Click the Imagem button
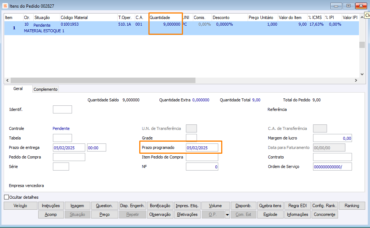 (x=77, y=206)
